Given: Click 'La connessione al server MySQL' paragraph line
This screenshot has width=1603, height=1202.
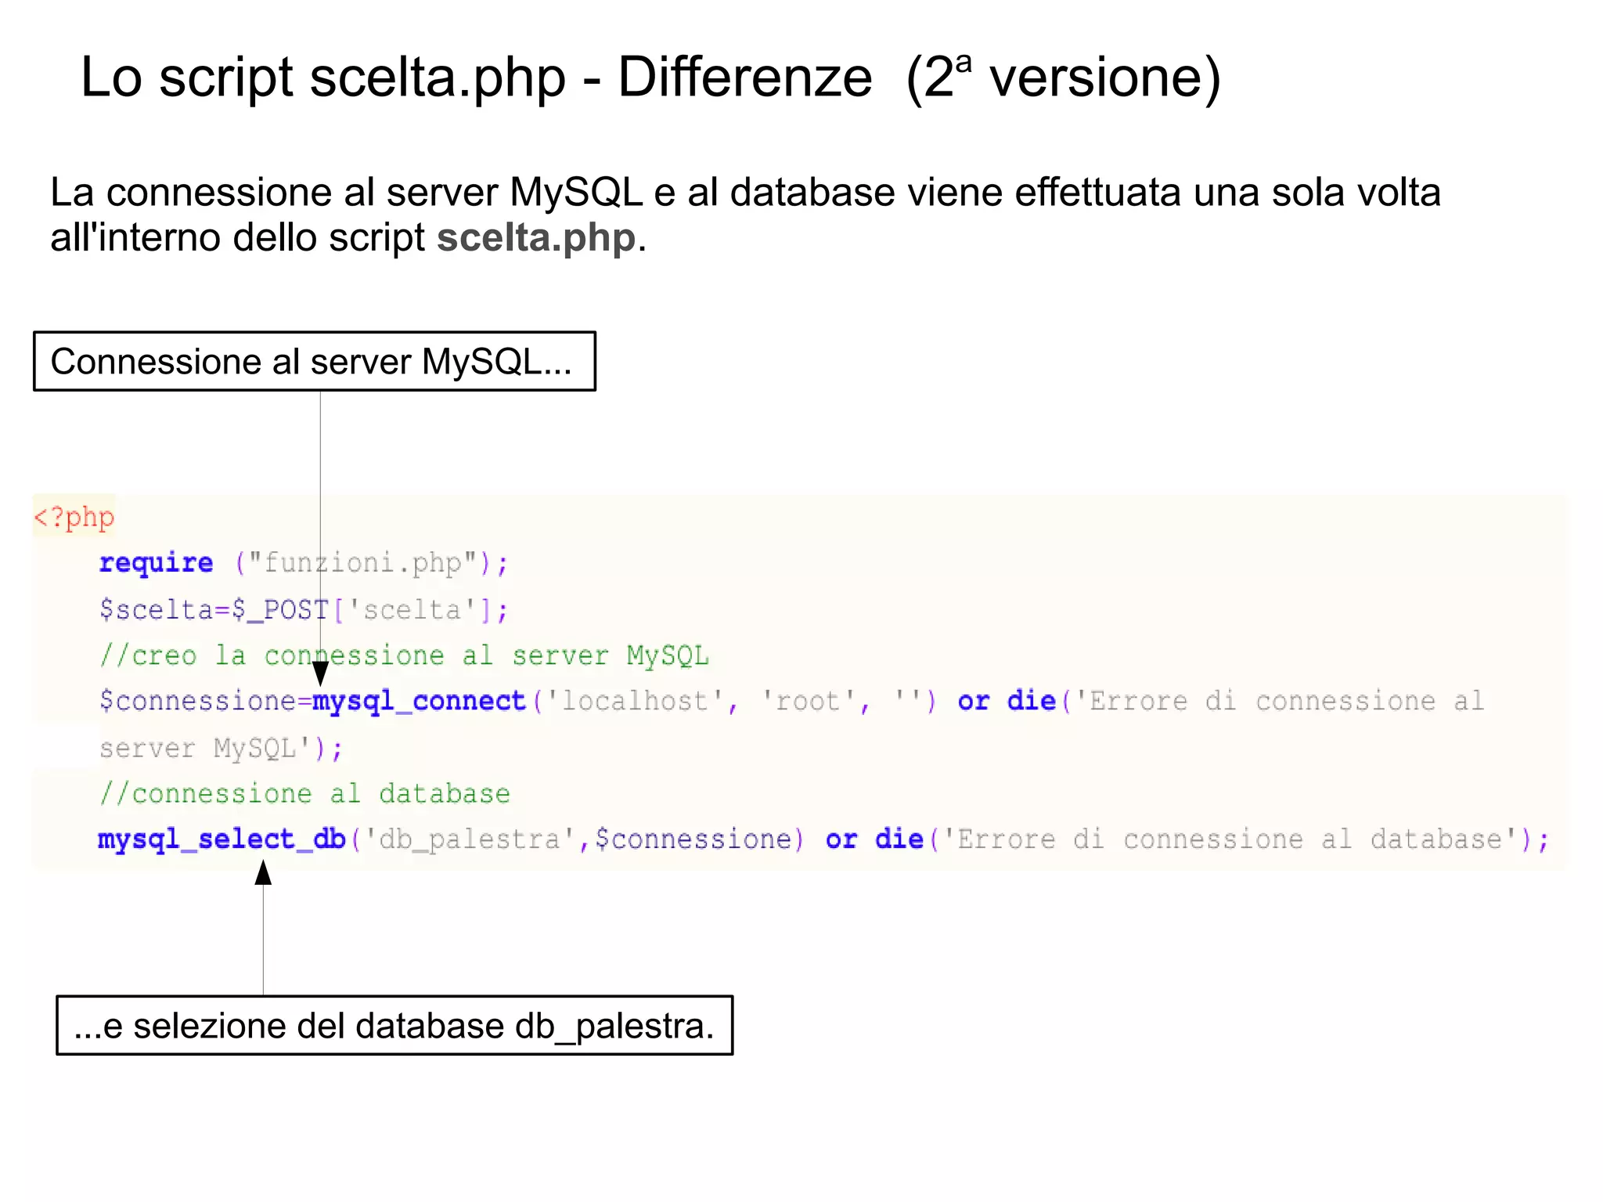Looking at the screenshot, I should click(745, 193).
